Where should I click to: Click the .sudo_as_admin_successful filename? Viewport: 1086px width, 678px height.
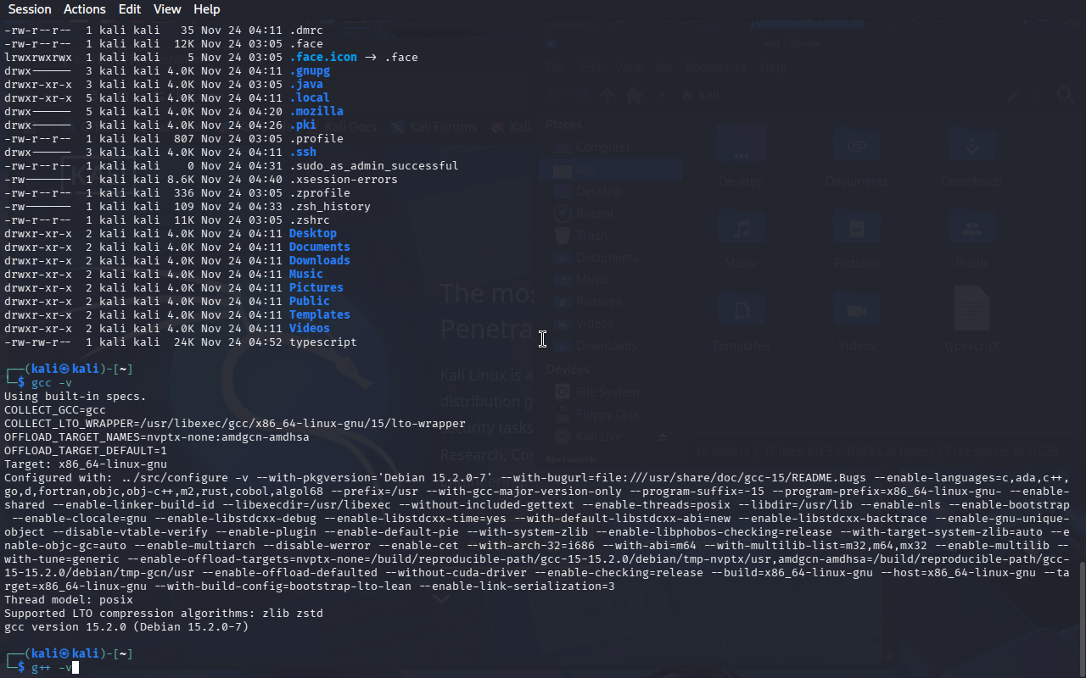pos(373,166)
